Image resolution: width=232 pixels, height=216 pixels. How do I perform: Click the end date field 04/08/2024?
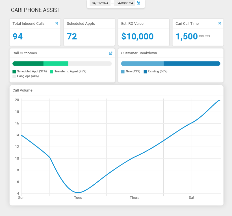pyautogui.click(x=125, y=3)
